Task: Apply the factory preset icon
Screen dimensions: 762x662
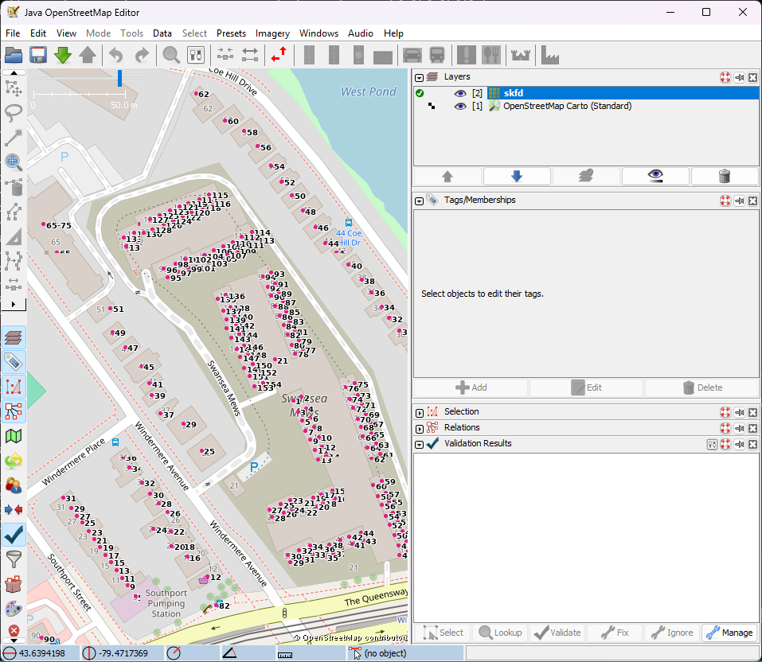Action: 550,55
